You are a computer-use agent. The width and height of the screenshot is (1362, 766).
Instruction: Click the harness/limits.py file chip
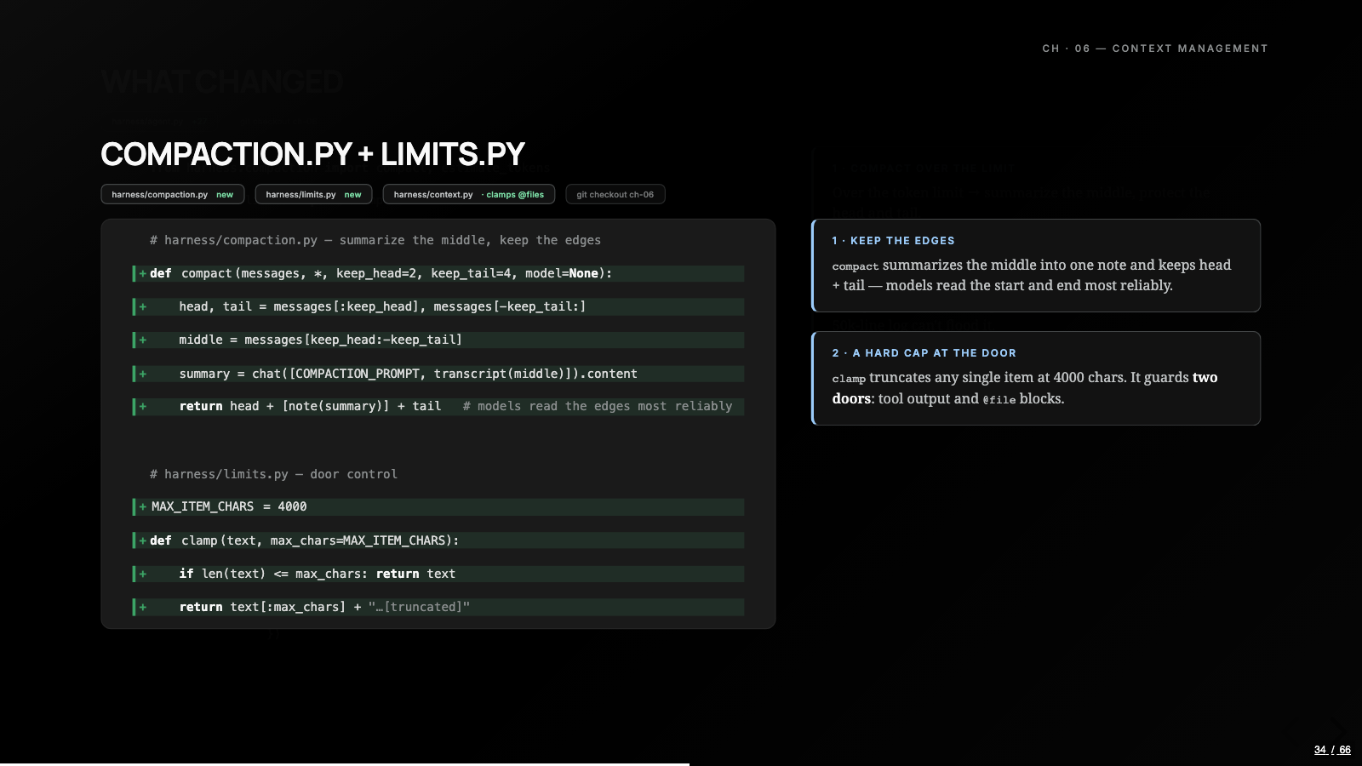tap(313, 194)
